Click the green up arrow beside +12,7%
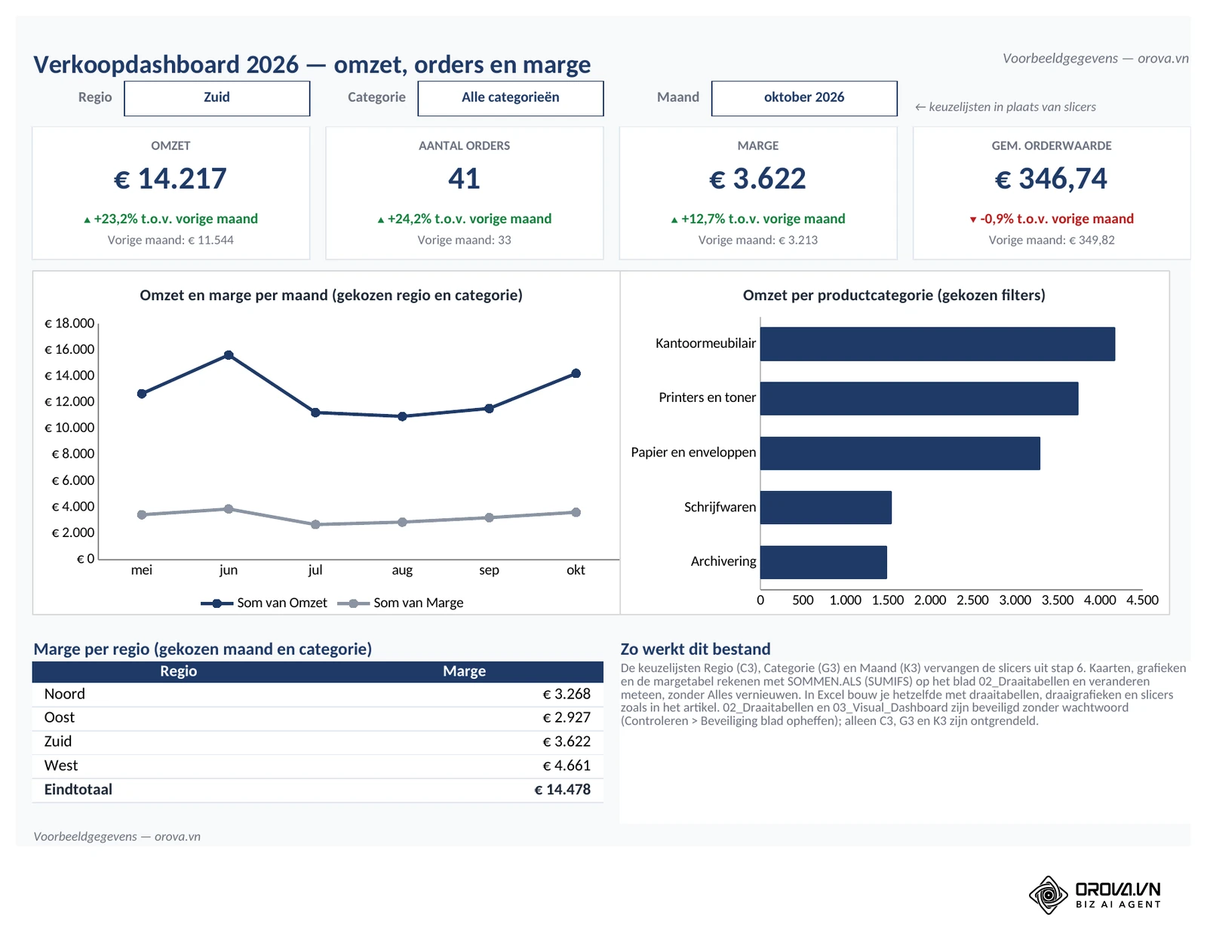The width and height of the screenshot is (1207, 945). pos(674,220)
